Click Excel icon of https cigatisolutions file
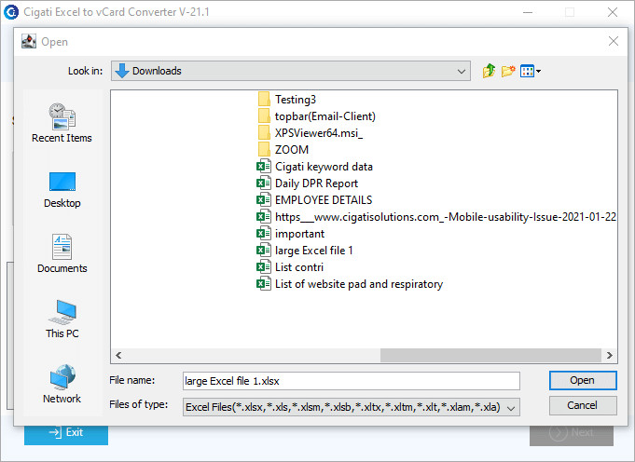 point(264,217)
